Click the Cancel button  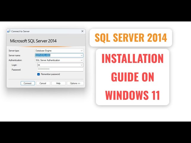click(43, 83)
